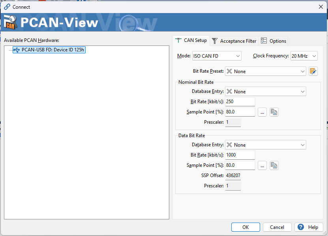This screenshot has height=236, width=328.
Task: Click the data Prescaler field
Action: click(233, 186)
